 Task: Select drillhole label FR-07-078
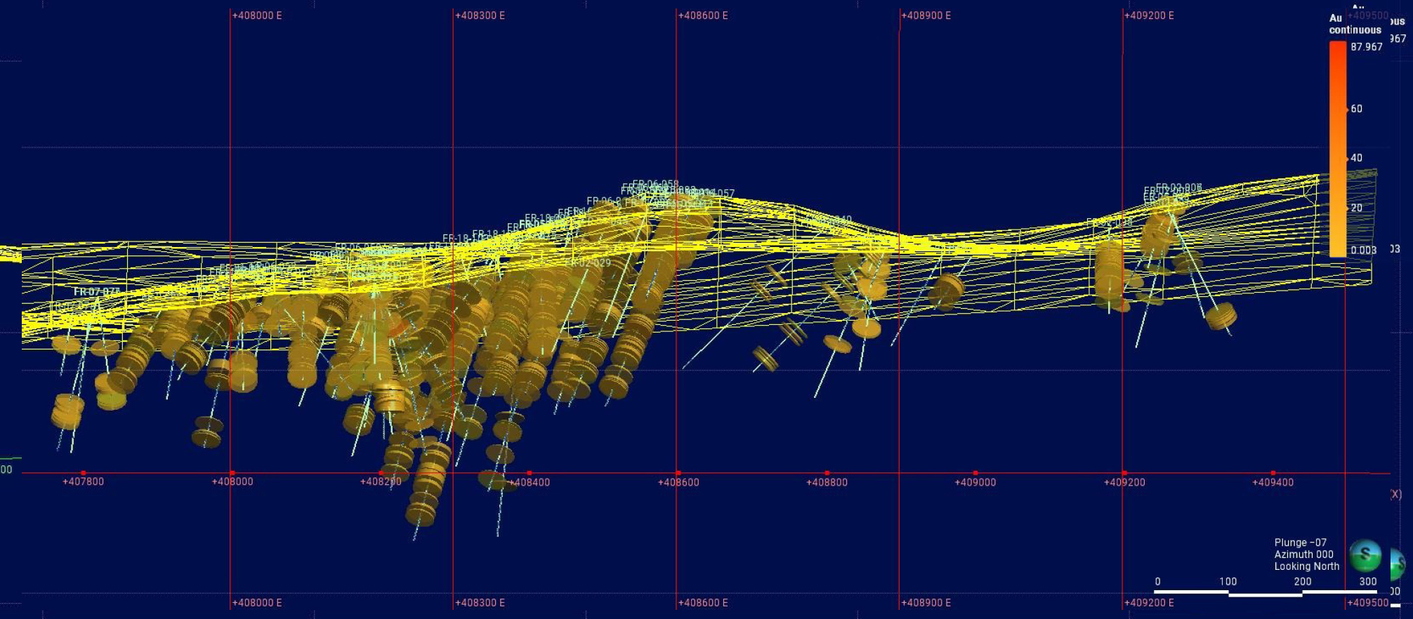(x=97, y=291)
